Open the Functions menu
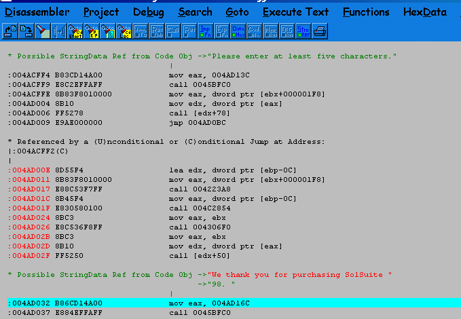 click(375, 12)
